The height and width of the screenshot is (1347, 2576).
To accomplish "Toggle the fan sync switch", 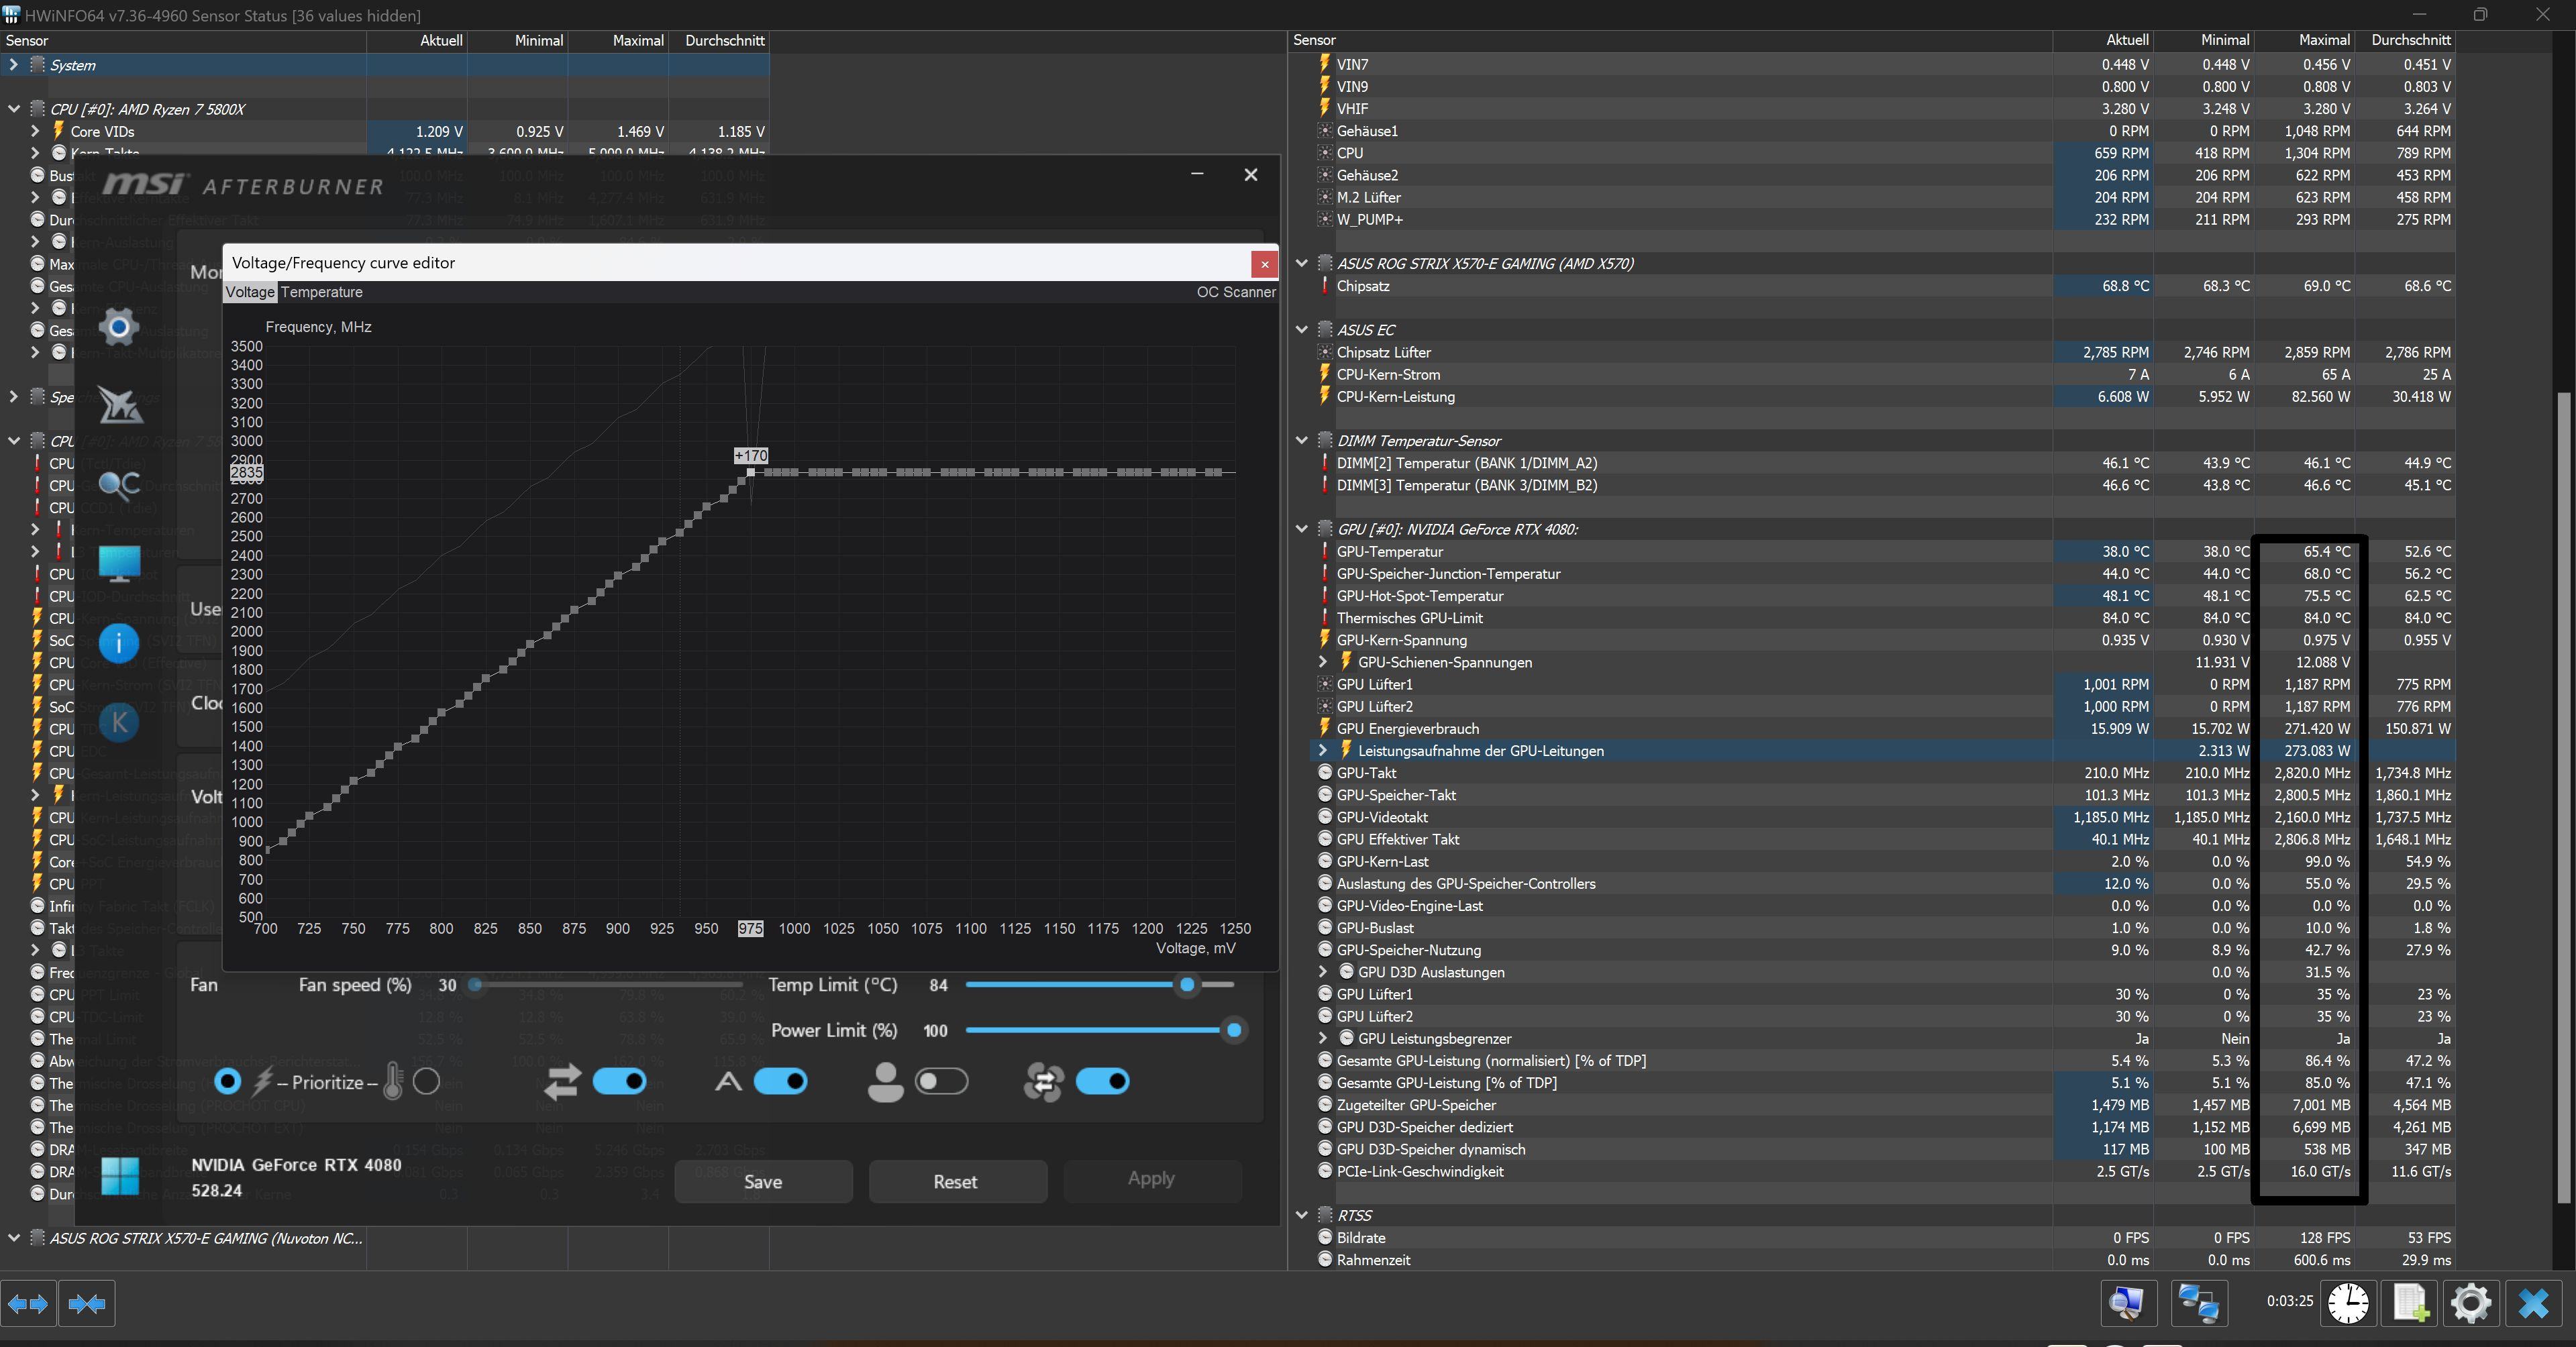I will 1103,1081.
